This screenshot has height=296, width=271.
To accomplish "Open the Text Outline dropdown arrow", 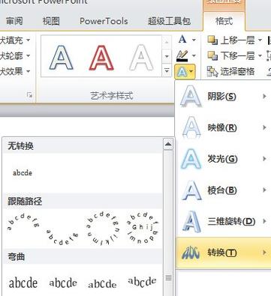I will coord(194,55).
